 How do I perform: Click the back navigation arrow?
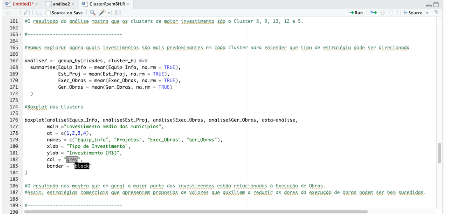click(8, 11)
